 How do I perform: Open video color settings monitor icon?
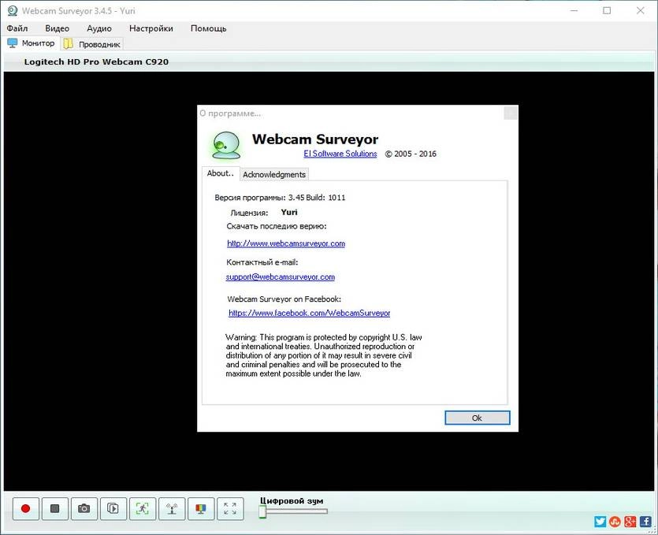coord(201,509)
